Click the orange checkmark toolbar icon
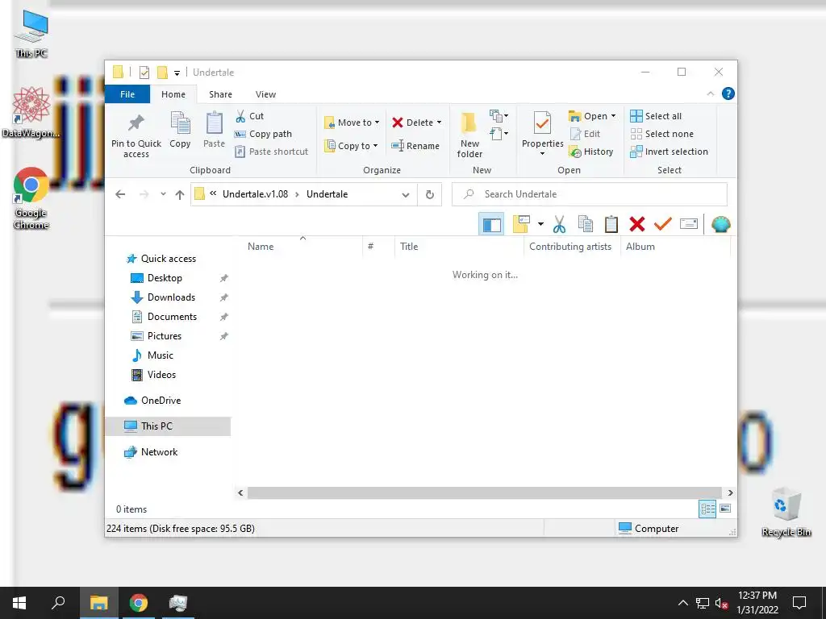 point(663,224)
